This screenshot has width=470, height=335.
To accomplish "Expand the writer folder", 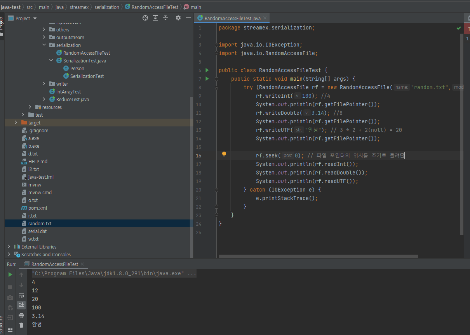I will click(44, 84).
